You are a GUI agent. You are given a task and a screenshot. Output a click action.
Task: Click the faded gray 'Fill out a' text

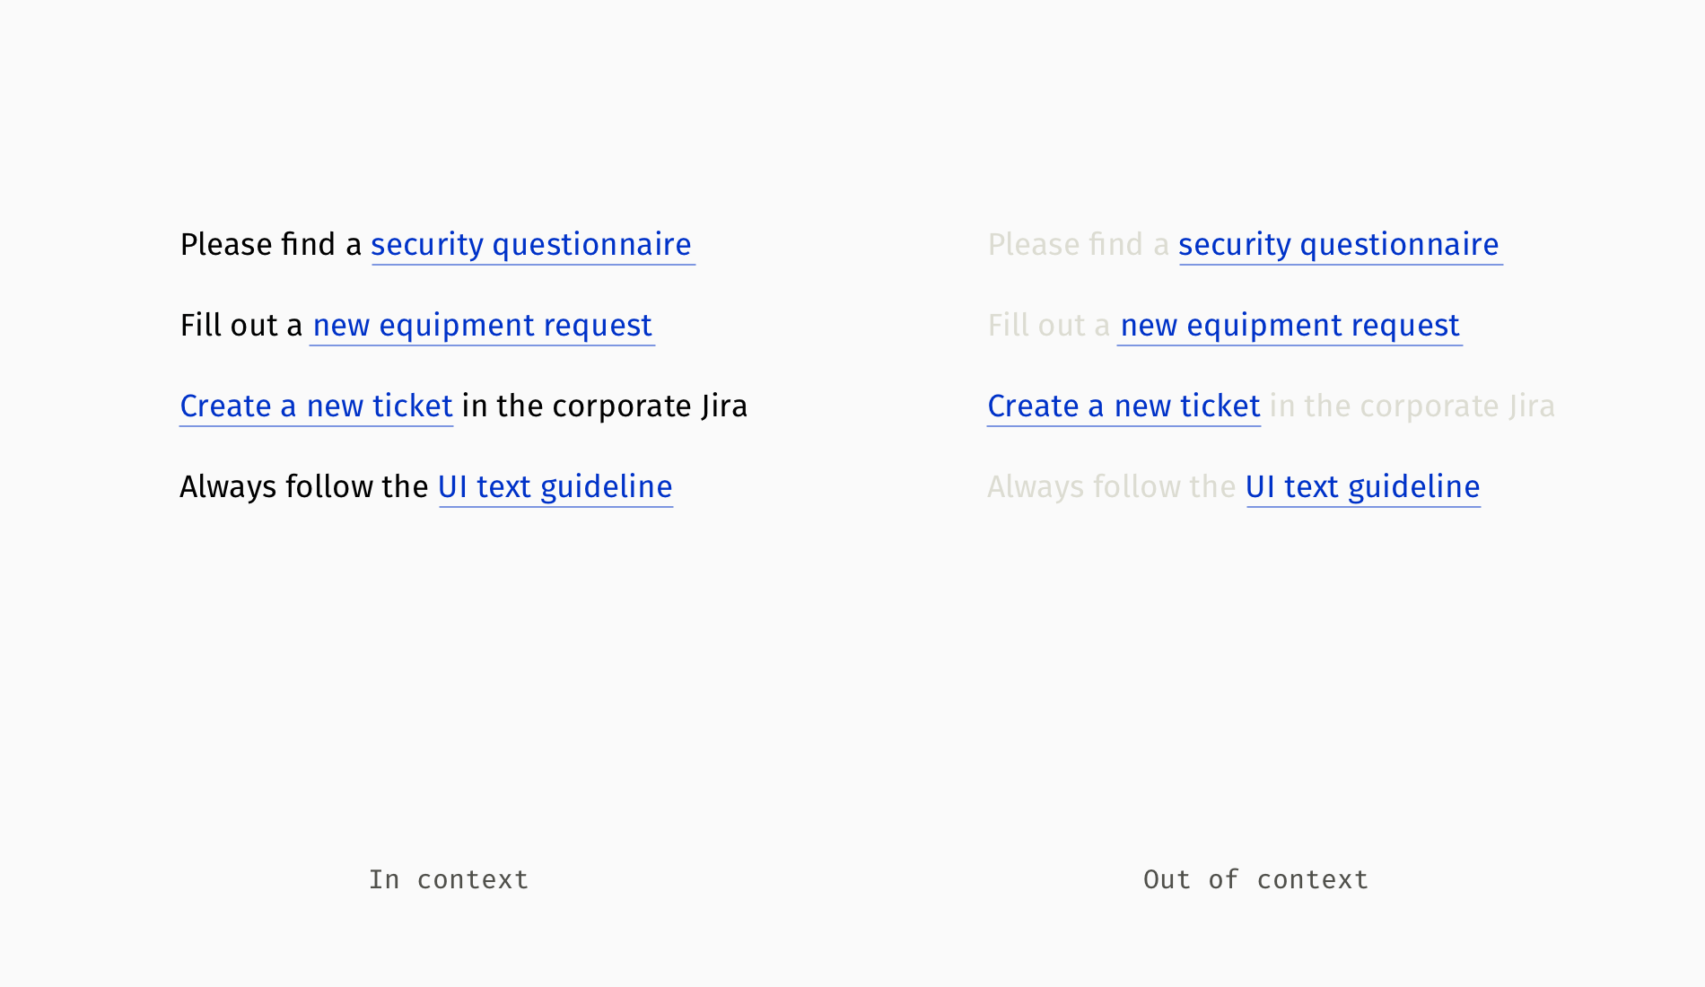click(1049, 326)
